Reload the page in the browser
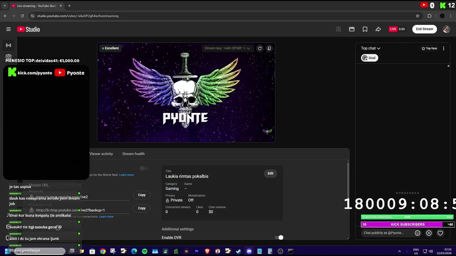Screen dimensions: 456x256 coord(22,16)
